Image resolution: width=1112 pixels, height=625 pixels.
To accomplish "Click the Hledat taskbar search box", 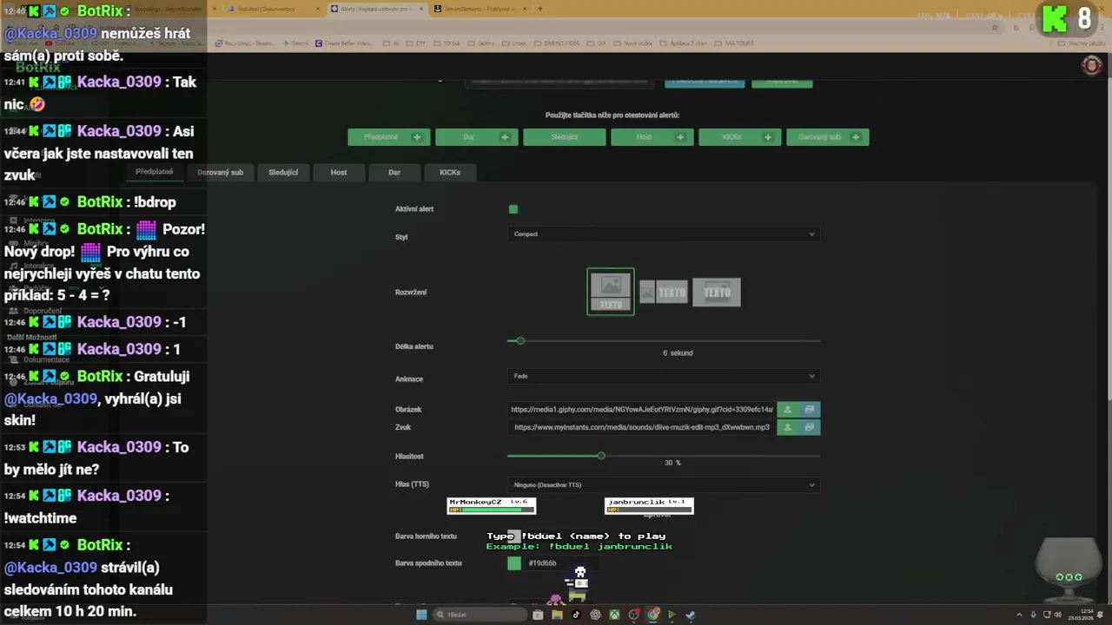I will click(x=480, y=615).
